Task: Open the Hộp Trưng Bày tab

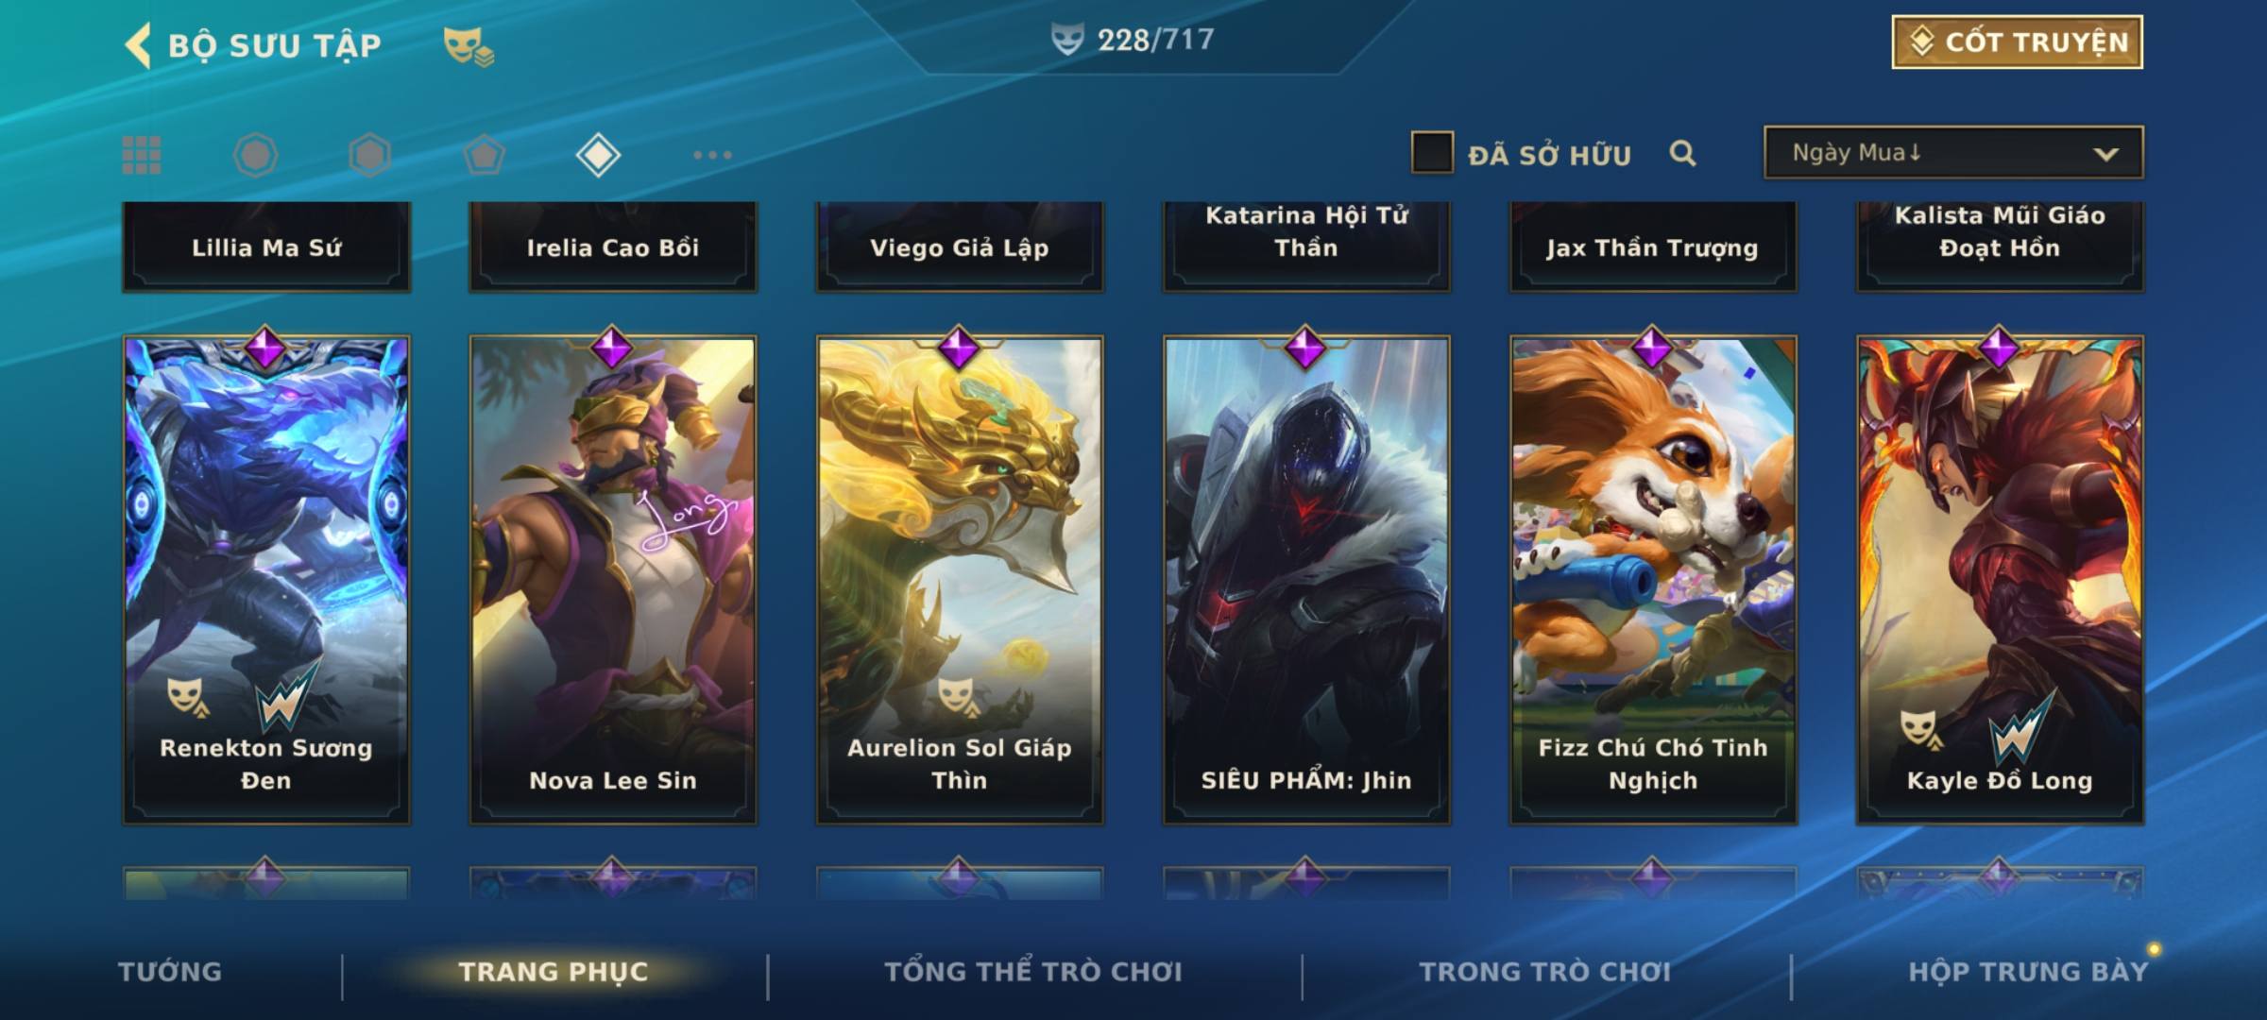Action: (x=2028, y=972)
